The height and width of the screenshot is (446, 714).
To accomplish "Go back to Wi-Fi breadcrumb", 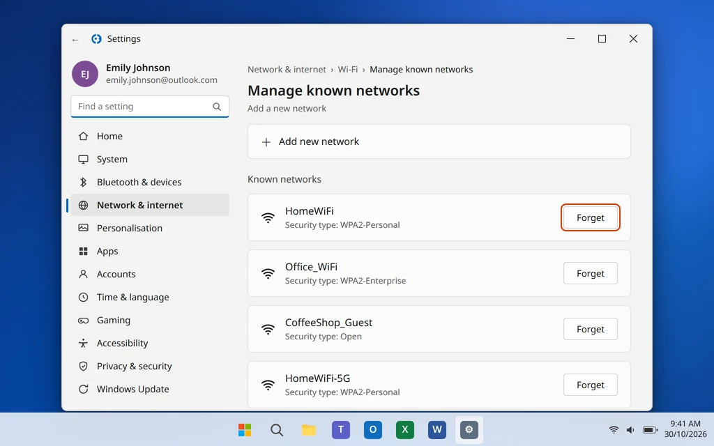I will pyautogui.click(x=348, y=70).
